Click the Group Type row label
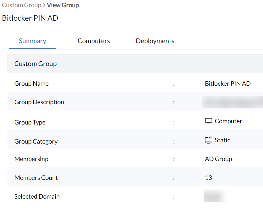The width and height of the screenshot is (263, 208). click(30, 122)
